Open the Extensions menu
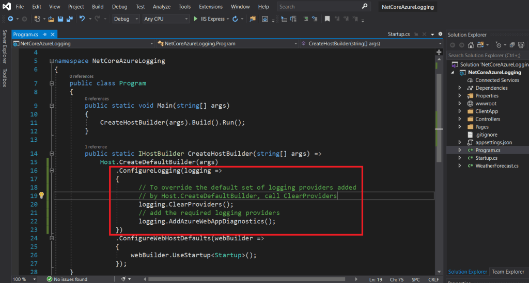529x283 pixels. click(210, 7)
